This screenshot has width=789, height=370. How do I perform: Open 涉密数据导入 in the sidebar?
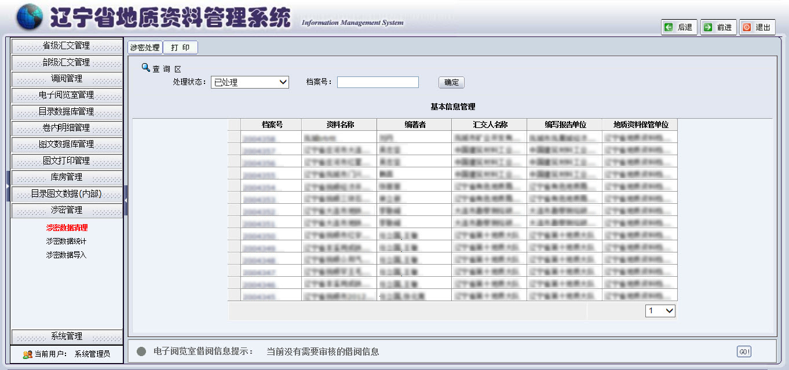67,255
